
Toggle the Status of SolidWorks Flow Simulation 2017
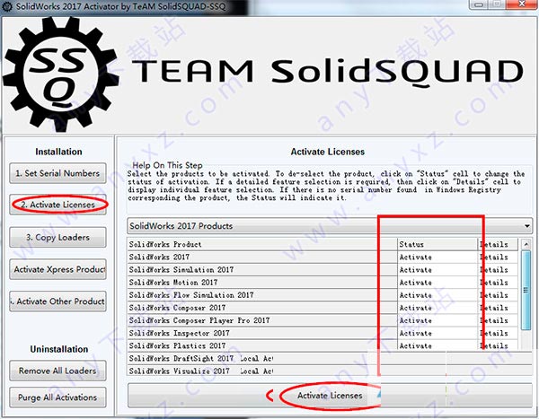437,295
